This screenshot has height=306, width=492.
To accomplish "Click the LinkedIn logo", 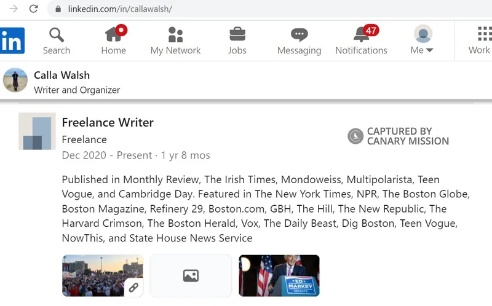I will [12, 41].
